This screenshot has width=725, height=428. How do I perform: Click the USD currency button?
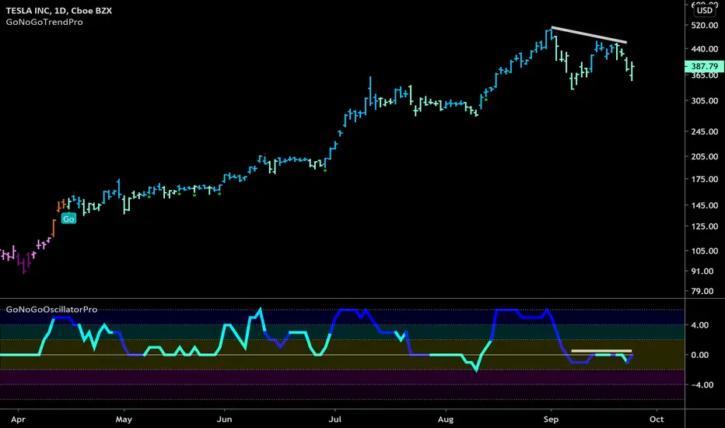point(705,10)
